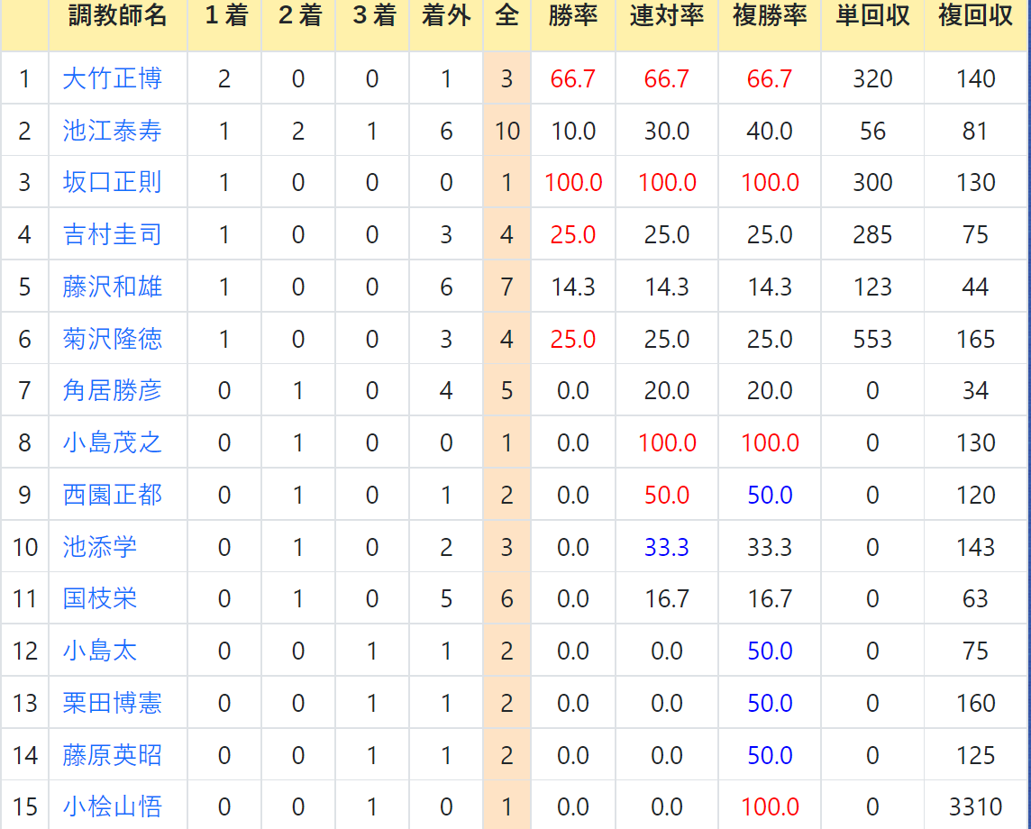The width and height of the screenshot is (1031, 829).
Task: Select the 120 複回収 value for 西園正都
Action: point(975,495)
